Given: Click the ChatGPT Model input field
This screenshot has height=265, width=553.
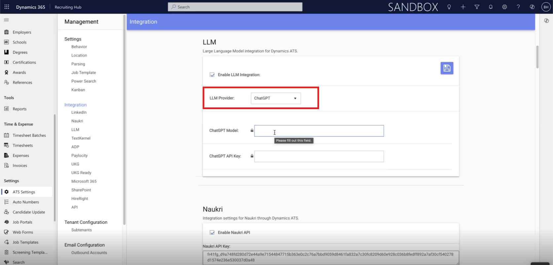Looking at the screenshot, I should tap(319, 131).
